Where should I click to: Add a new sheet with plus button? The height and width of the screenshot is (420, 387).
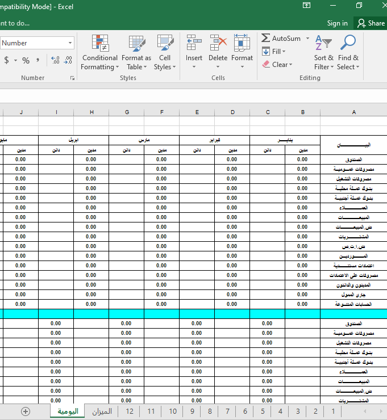[26, 411]
